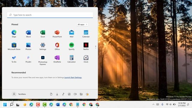Open the Documents folder shortcut
This screenshot has width=192, height=108.
pos(51,94)
